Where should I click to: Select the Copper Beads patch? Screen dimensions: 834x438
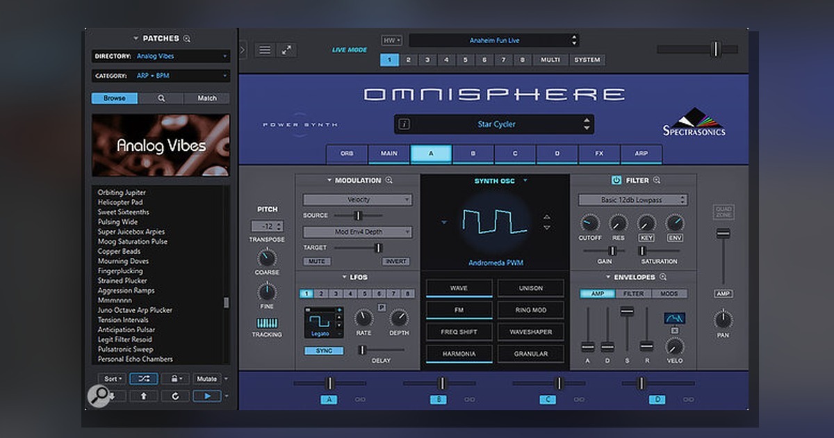coord(120,251)
